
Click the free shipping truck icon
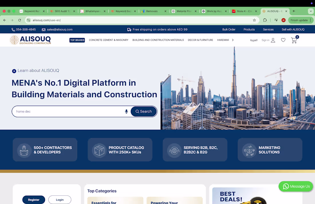(129, 29)
